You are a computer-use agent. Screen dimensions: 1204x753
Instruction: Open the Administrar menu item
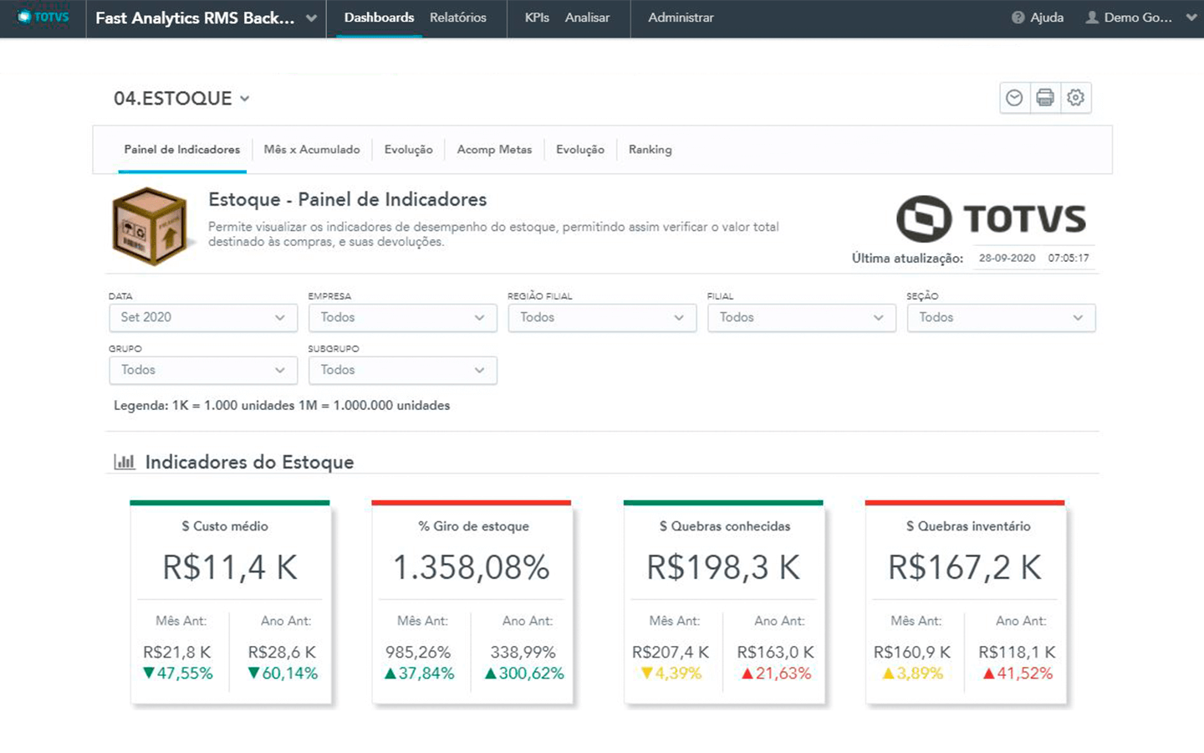tap(681, 18)
